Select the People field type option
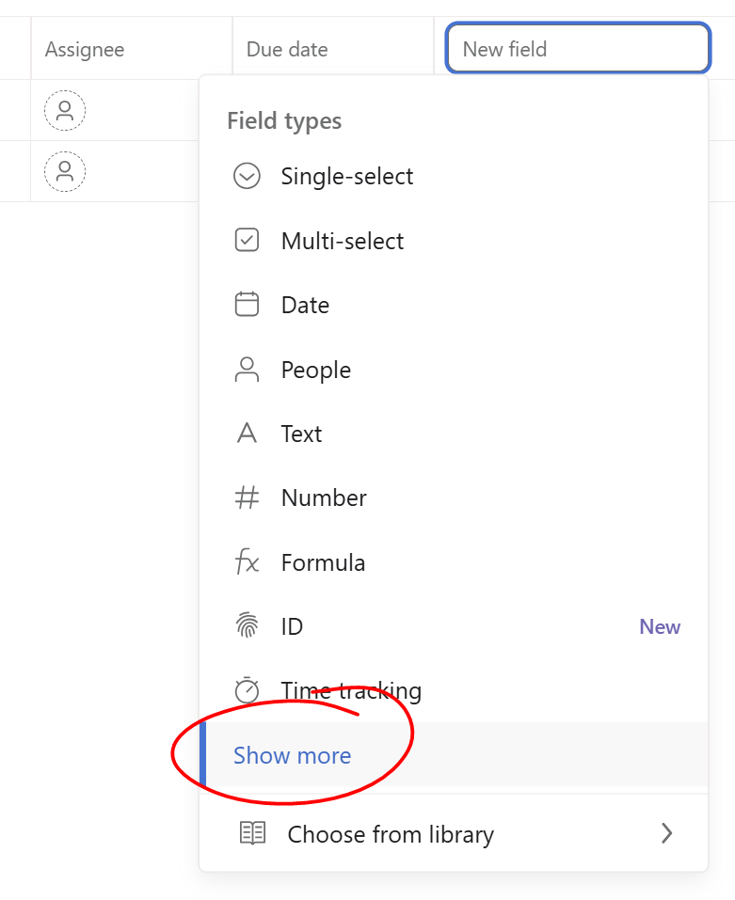The image size is (735, 900). coord(454,369)
